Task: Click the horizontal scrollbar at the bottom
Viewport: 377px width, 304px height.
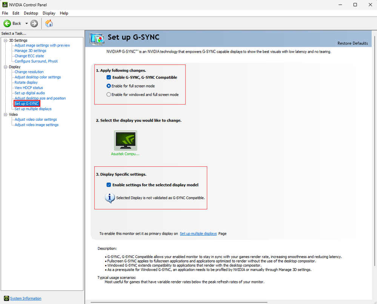Action: coord(179,302)
